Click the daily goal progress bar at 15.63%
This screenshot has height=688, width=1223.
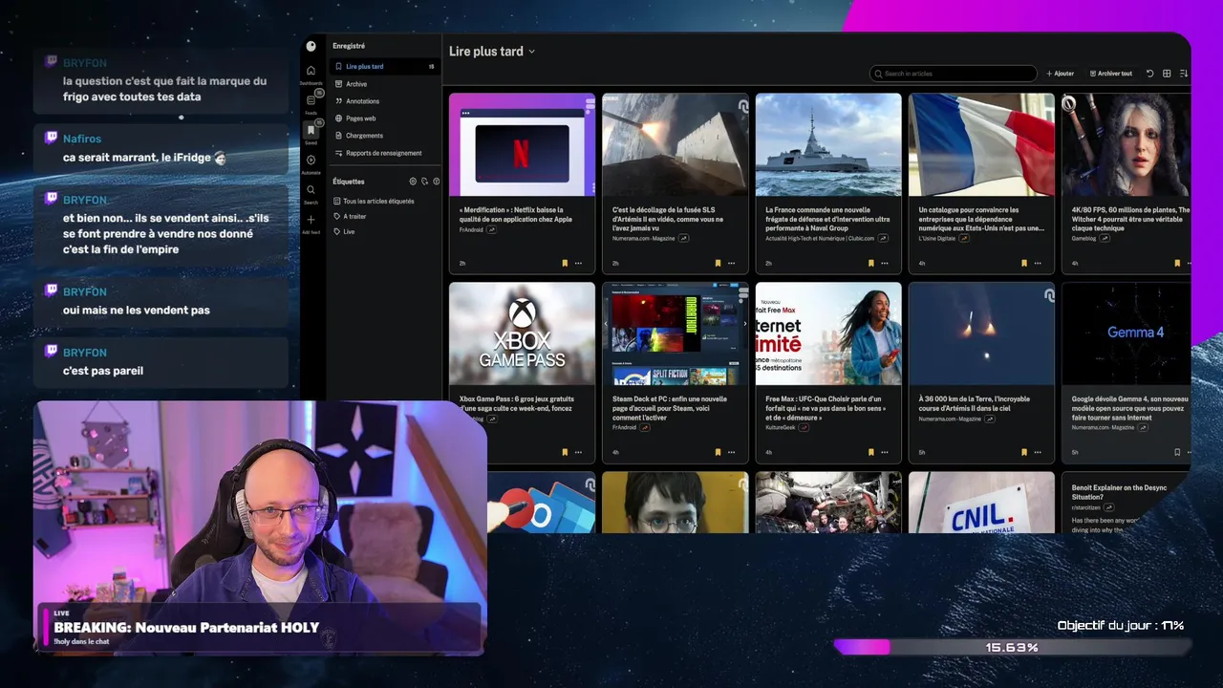click(1012, 647)
